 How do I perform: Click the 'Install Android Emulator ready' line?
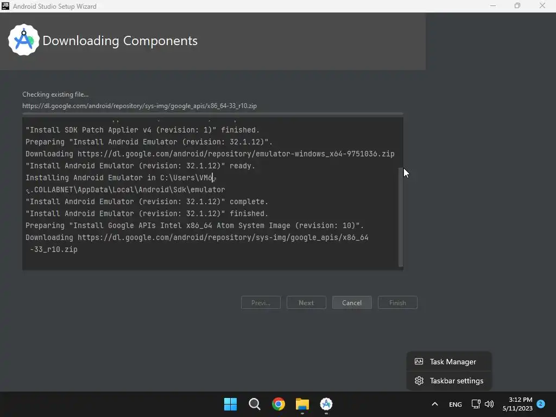click(x=141, y=166)
